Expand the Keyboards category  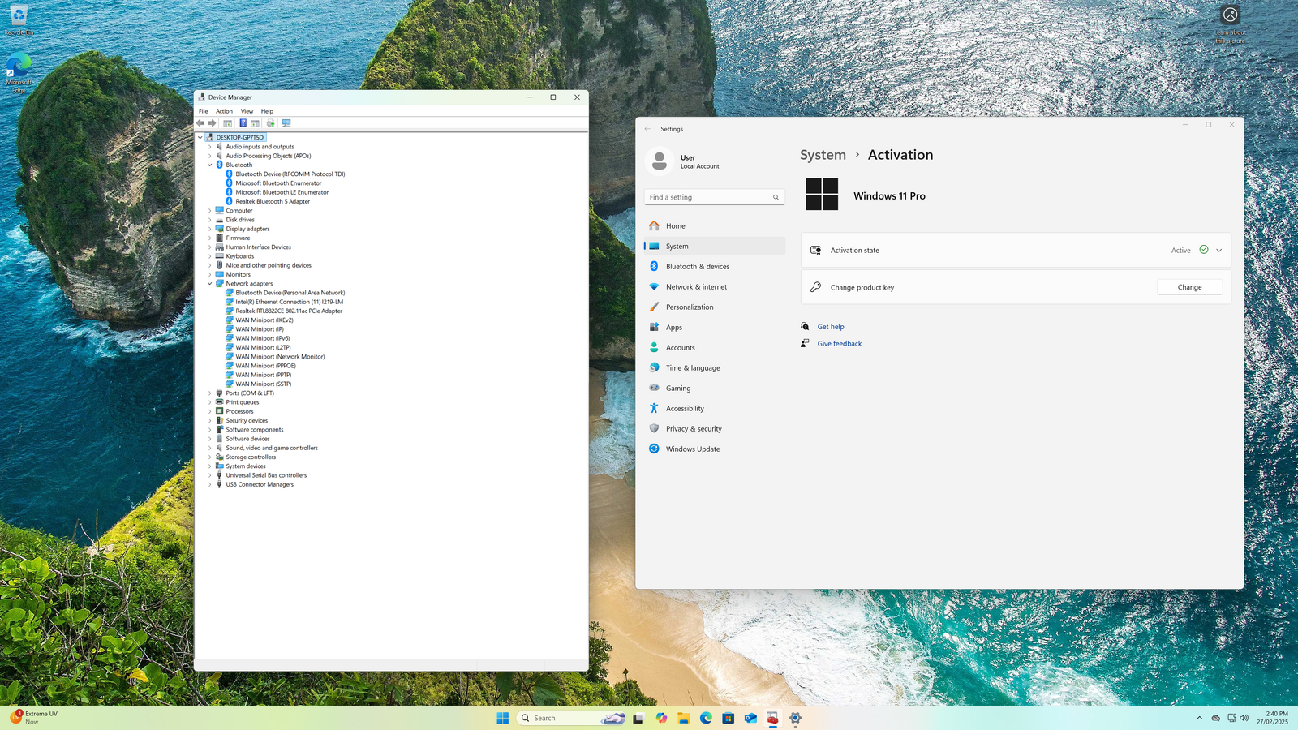click(x=209, y=256)
